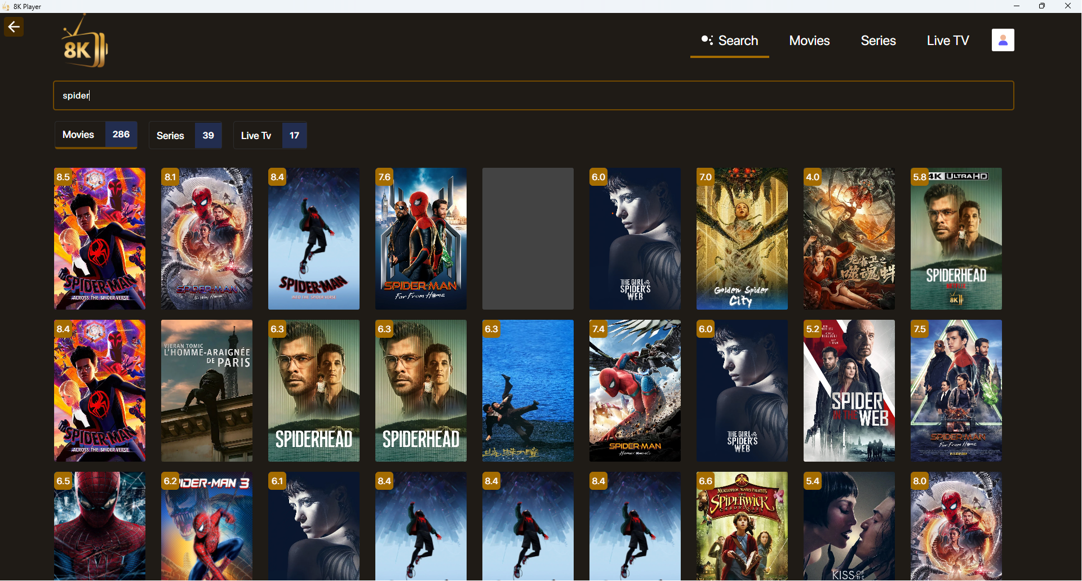Click the back arrow icon
The image size is (1082, 581).
pyautogui.click(x=14, y=26)
